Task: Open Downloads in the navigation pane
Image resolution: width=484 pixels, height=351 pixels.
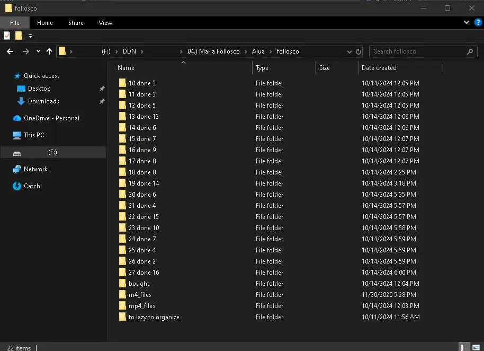Action: (43, 101)
